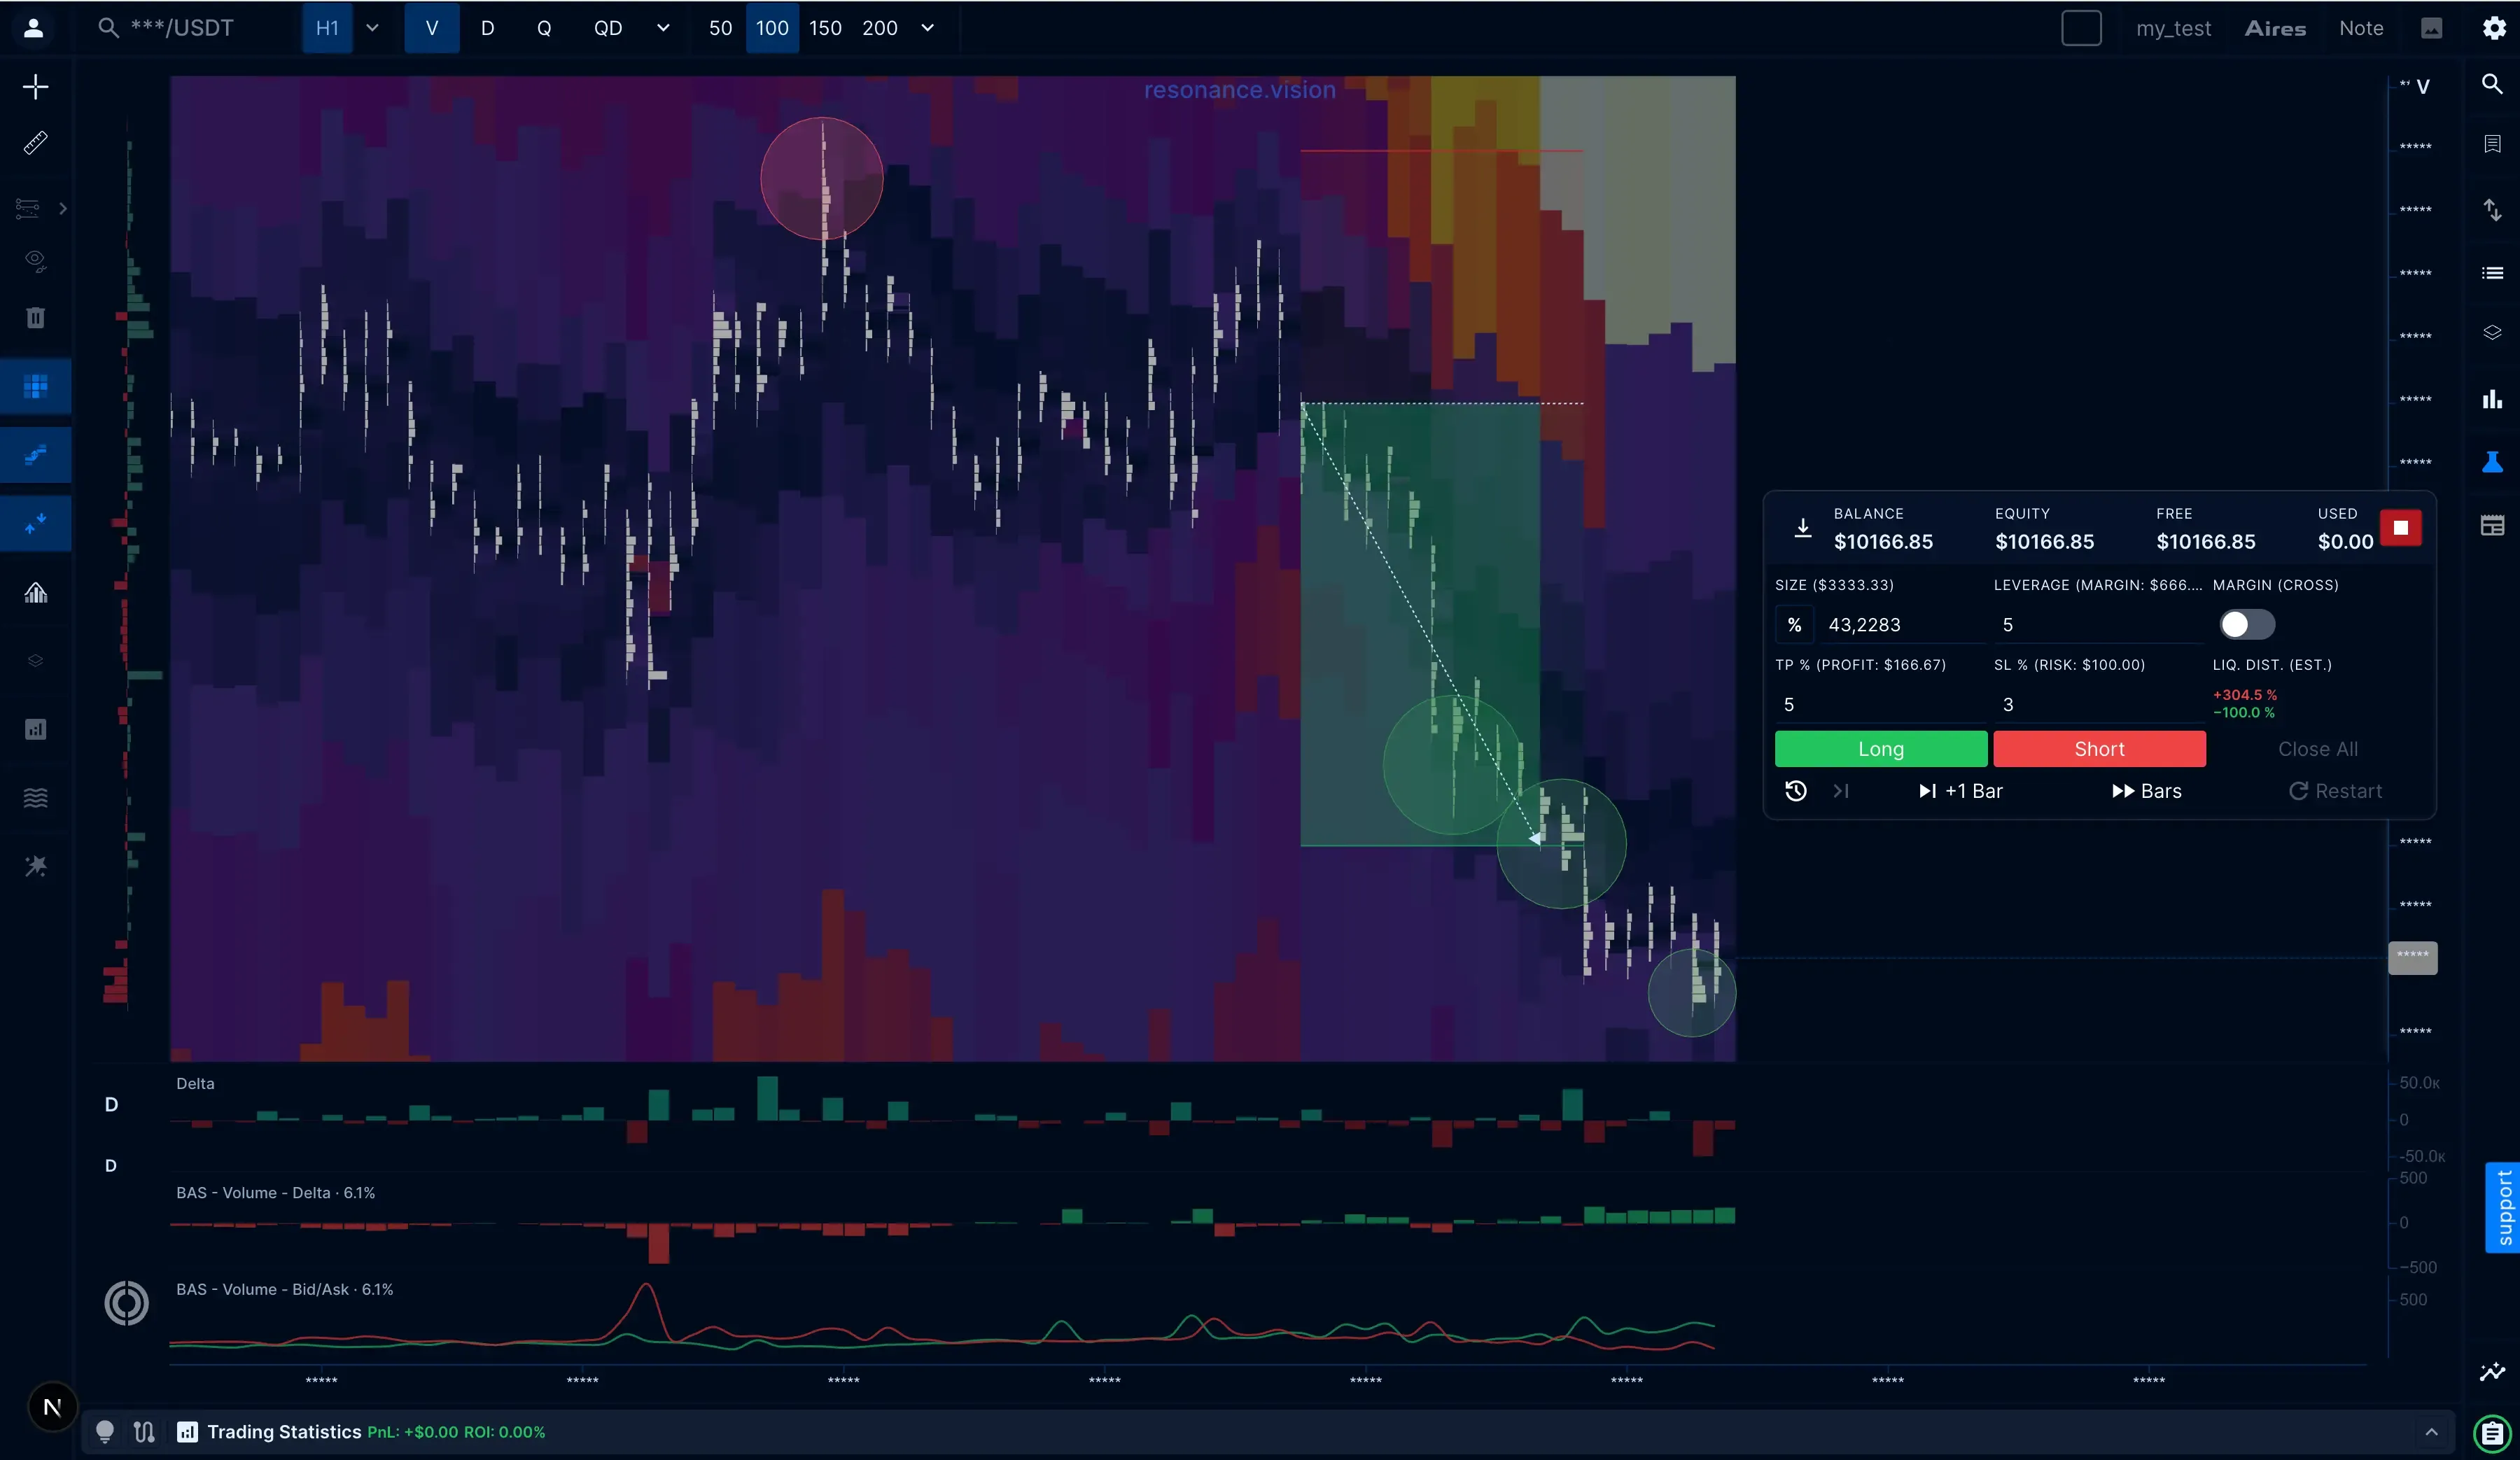This screenshot has width=2520, height=1460.
Task: Select the 100 bars option
Action: 772,28
